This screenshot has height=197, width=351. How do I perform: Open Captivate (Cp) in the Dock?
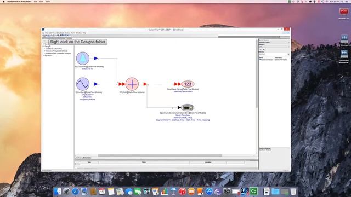253,192
